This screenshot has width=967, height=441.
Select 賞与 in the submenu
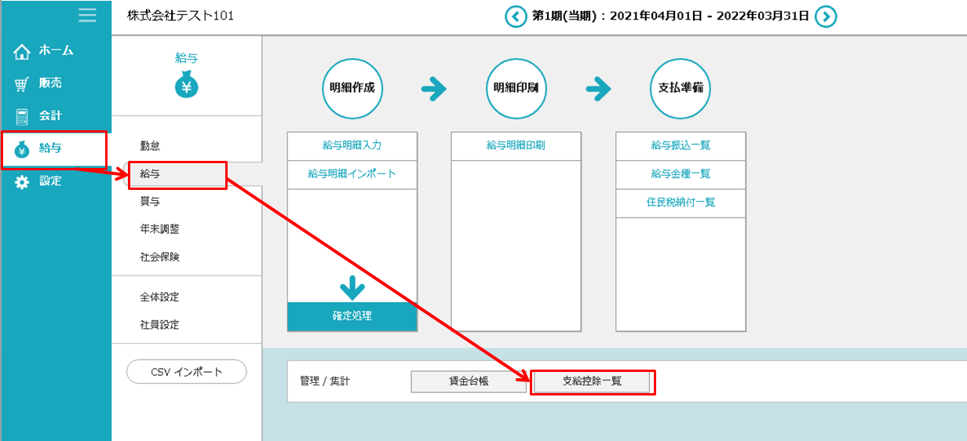click(x=150, y=202)
